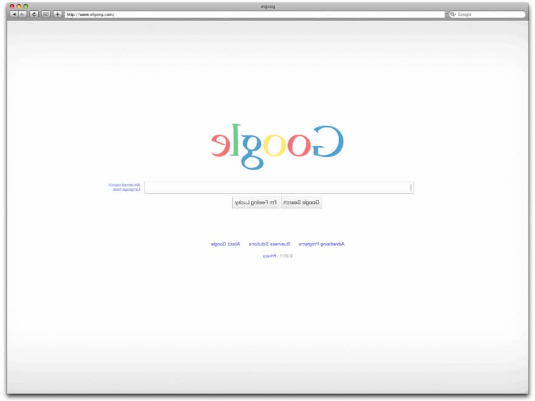This screenshot has height=401, width=535.
Task: Click the yellow minimize window button
Action: tap(19, 6)
